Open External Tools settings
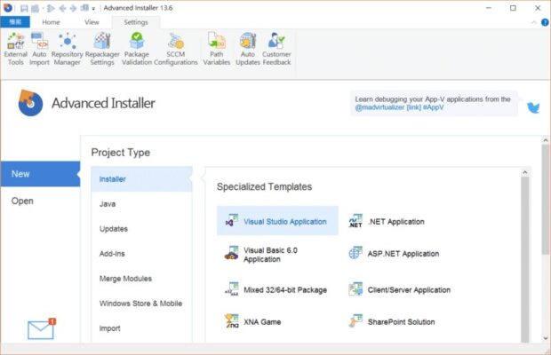 click(x=16, y=49)
